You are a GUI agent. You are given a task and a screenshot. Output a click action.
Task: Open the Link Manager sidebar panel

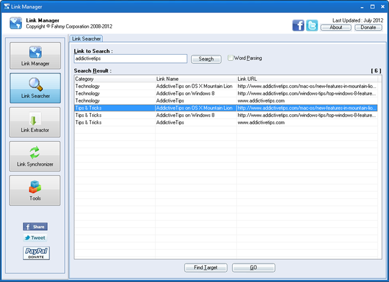(35, 56)
